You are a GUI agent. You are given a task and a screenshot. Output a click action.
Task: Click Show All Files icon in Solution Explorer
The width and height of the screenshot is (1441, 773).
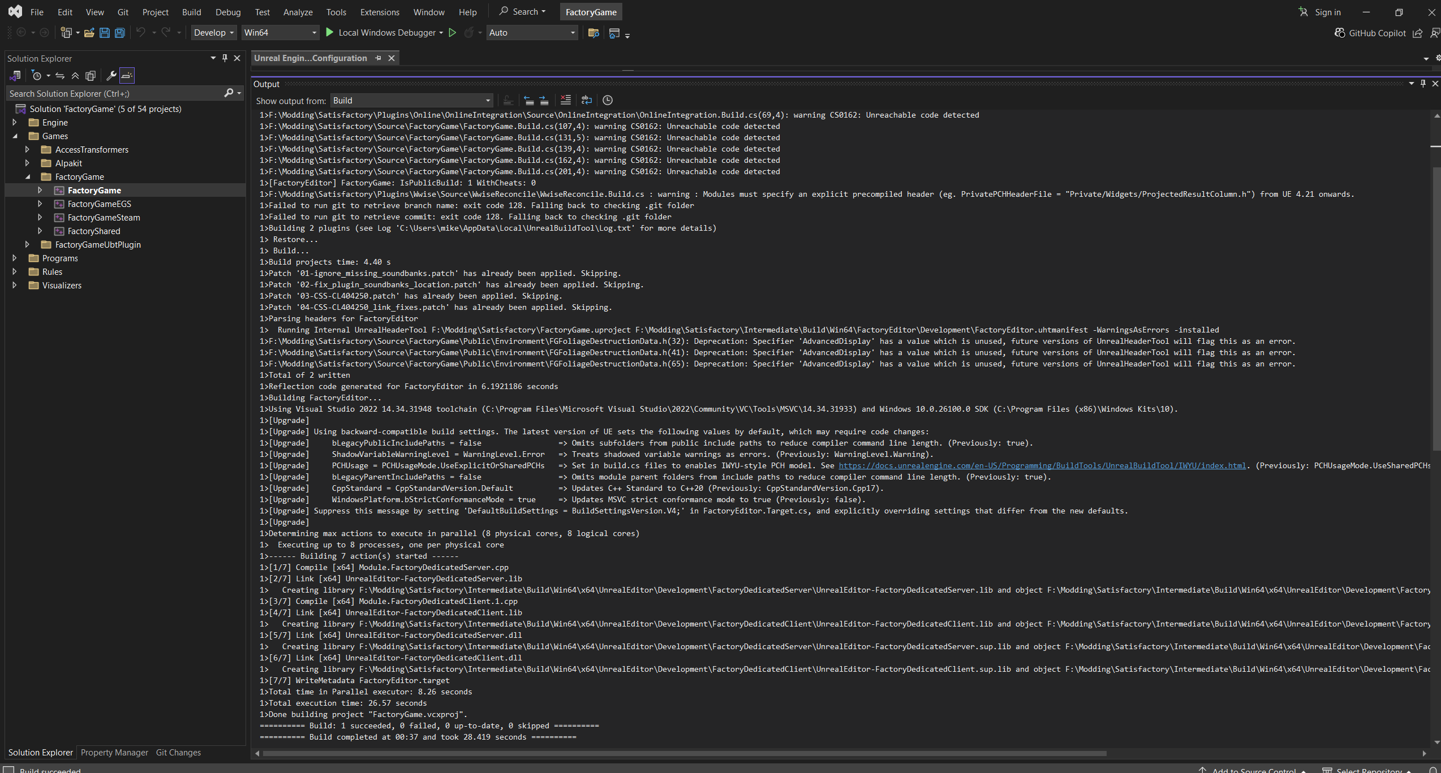[x=90, y=75]
